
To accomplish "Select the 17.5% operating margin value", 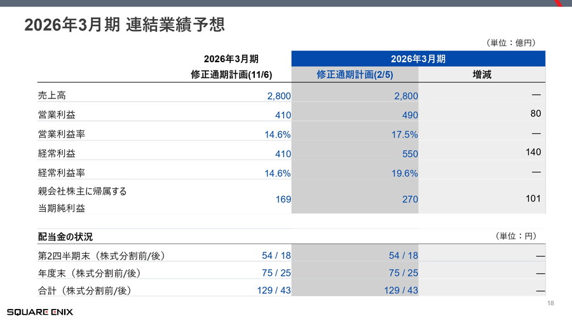I will pyautogui.click(x=405, y=134).
